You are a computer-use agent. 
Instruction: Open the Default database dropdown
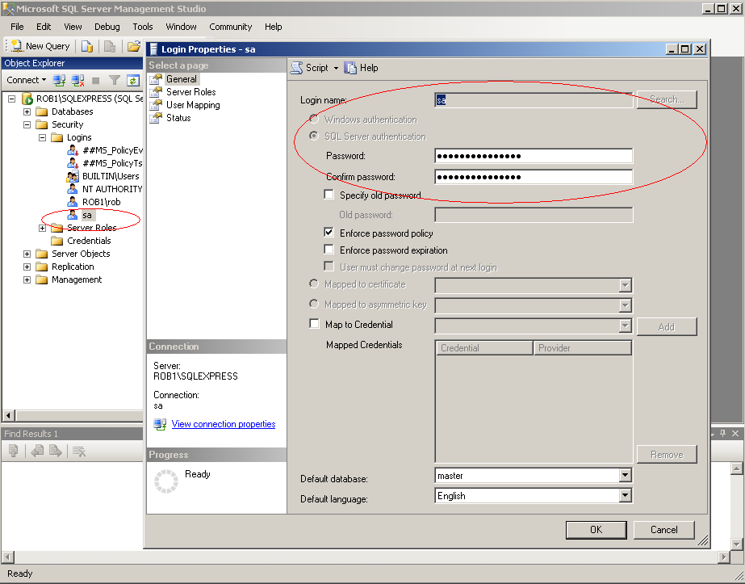click(626, 475)
